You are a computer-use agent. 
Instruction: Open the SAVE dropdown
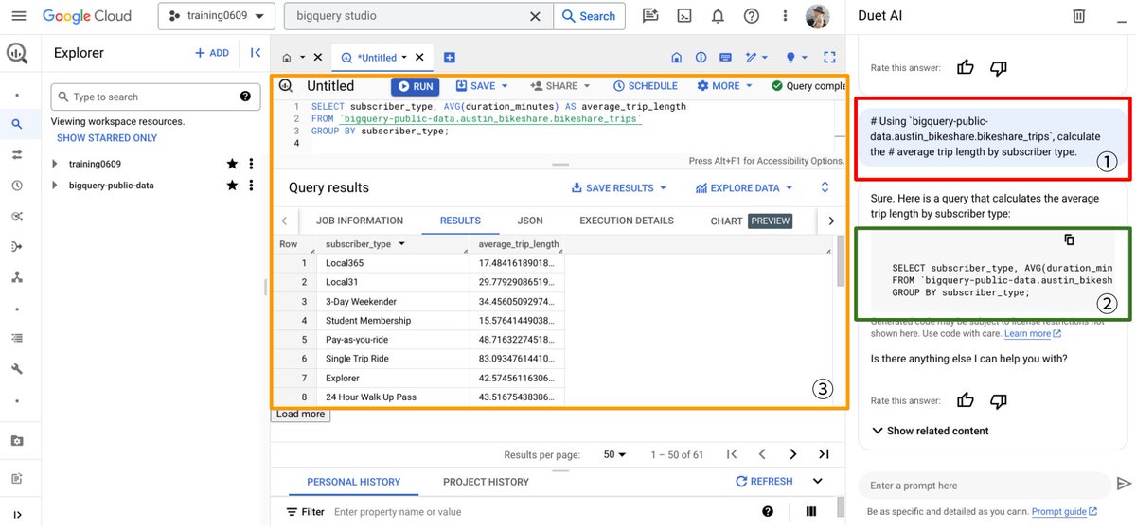point(482,86)
